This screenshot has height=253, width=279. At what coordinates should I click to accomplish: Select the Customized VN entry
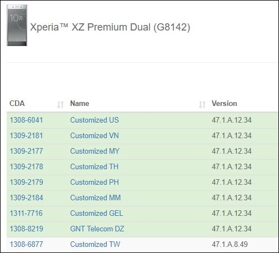[94, 135]
